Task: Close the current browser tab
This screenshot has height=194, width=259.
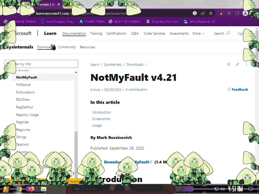Action: click(x=59, y=5)
